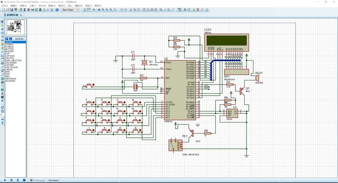Screen dimensions: 338x183
Task: Click the Undo arrow icon
Action: [122, 10]
